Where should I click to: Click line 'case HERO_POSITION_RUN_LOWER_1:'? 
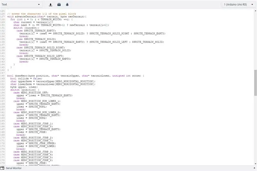pyautogui.click(x=37, y=101)
